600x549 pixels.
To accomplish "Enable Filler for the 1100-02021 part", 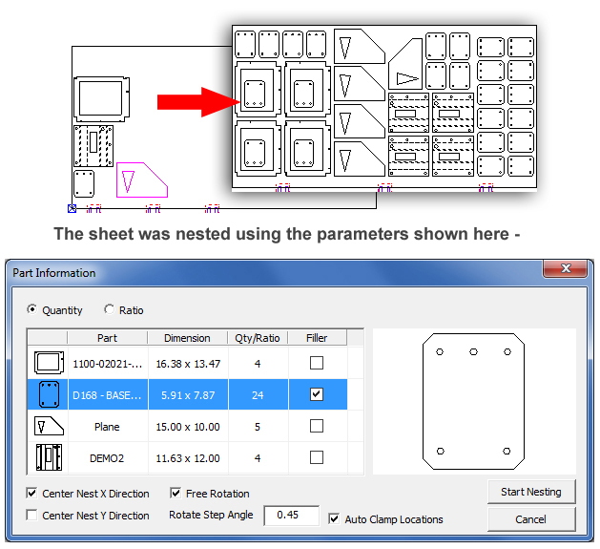I will click(x=317, y=363).
